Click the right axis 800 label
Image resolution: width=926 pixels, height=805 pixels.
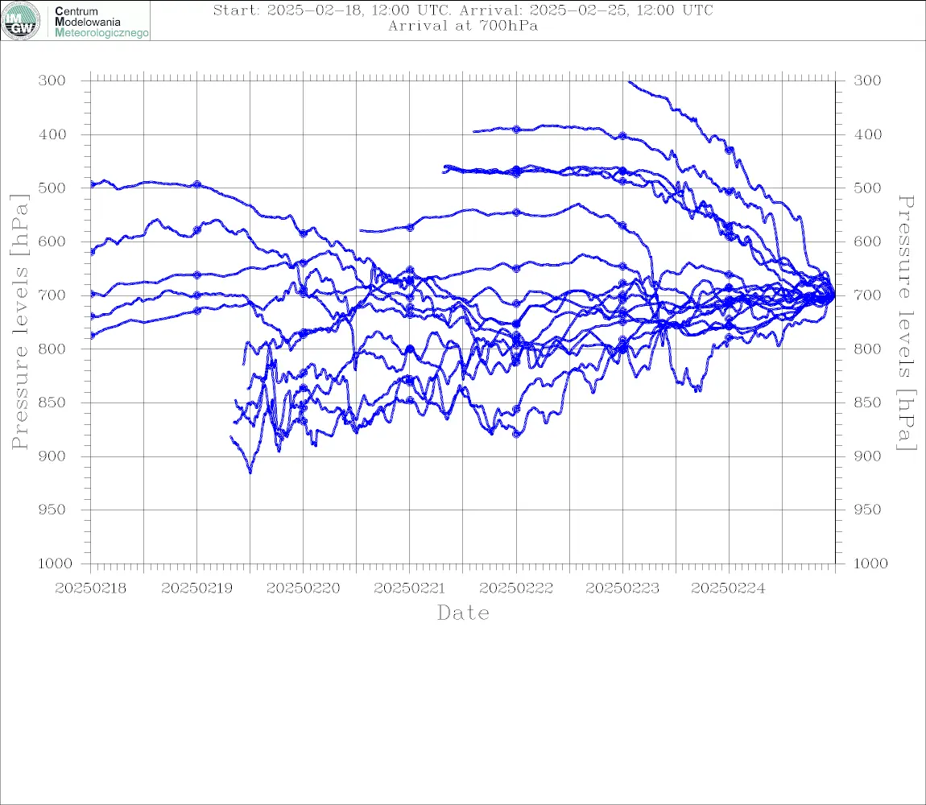click(867, 349)
